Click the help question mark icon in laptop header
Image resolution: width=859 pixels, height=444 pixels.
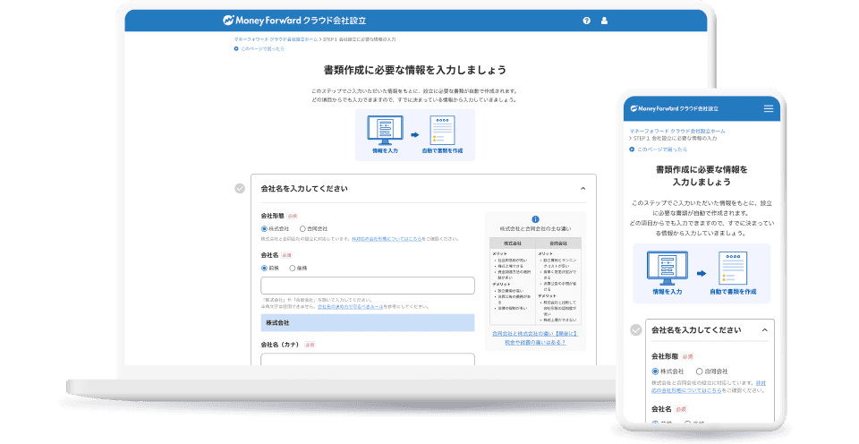(587, 21)
